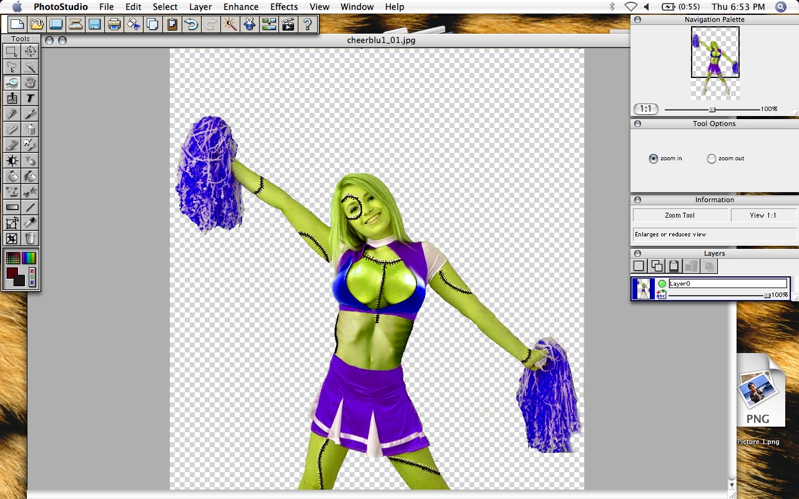Click the Navigation Palette zoom slider
This screenshot has width=799, height=499.
[x=712, y=109]
